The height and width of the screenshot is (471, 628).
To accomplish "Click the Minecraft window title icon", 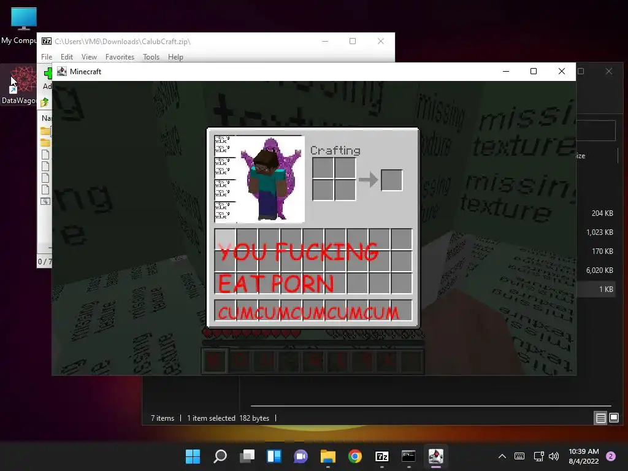I will [x=62, y=71].
